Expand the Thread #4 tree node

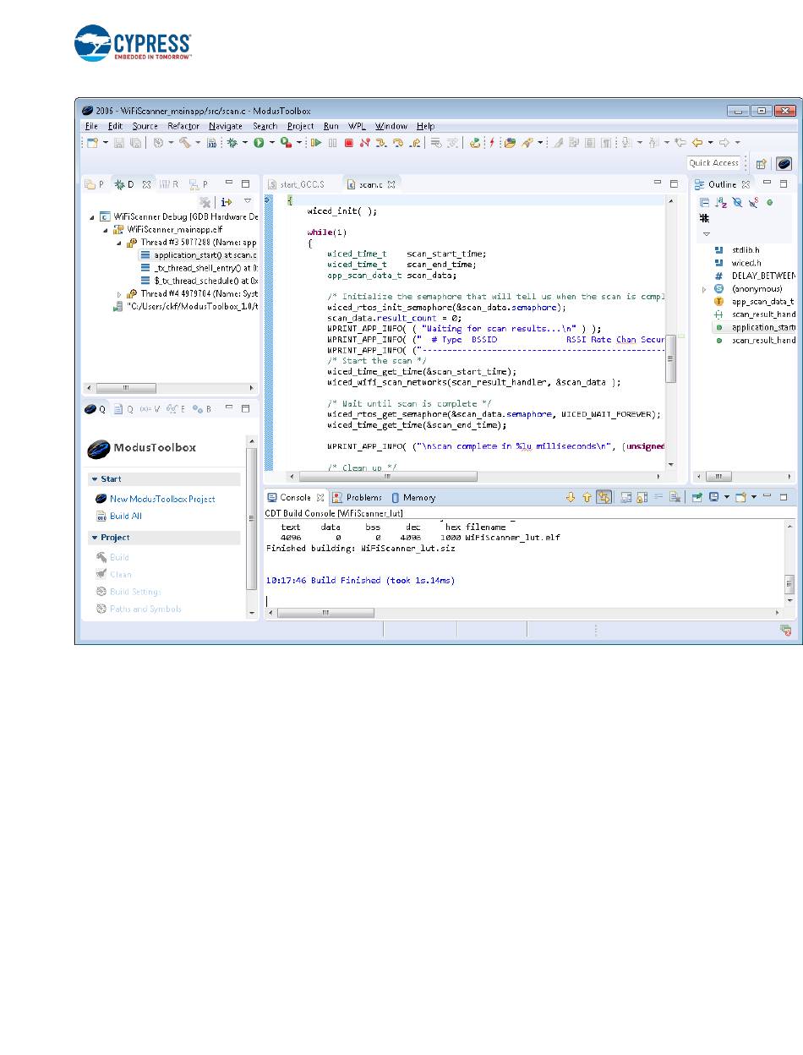[119, 293]
